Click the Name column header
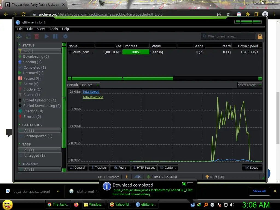Image resolution: width=280 pixels, height=210 pixels. 81,46
